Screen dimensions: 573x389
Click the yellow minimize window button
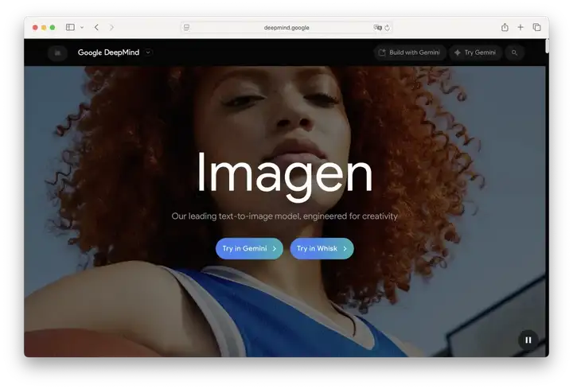pyautogui.click(x=44, y=27)
